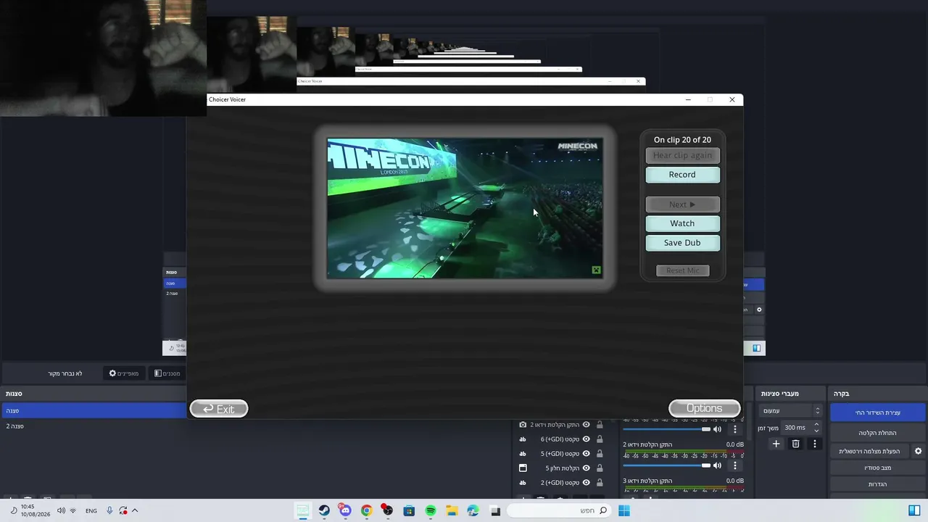This screenshot has width=928, height=522.
Task: Hide the טקסט (GDI+) 5 source
Action: pyautogui.click(x=587, y=454)
